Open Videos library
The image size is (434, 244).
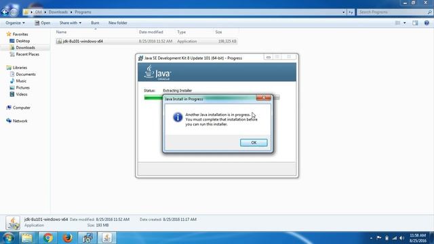(21, 94)
